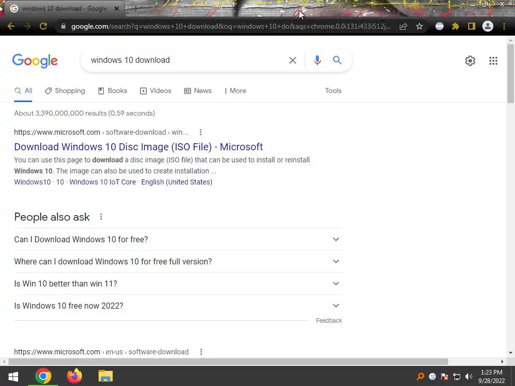This screenshot has height=386, width=515.
Task: Click the address bar URL
Action: (x=230, y=26)
